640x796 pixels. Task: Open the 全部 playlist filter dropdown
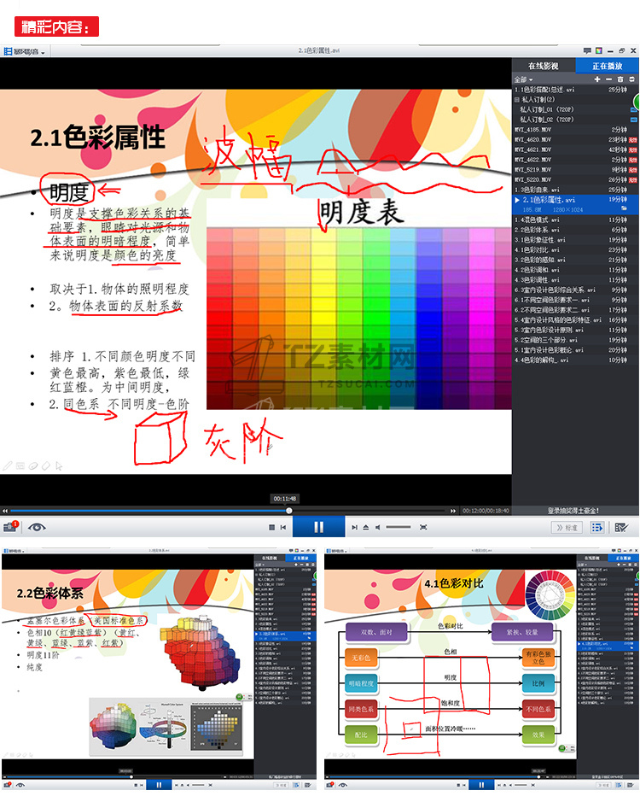523,79
